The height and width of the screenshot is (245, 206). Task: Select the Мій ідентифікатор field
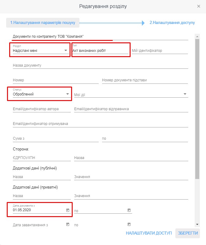159,51
